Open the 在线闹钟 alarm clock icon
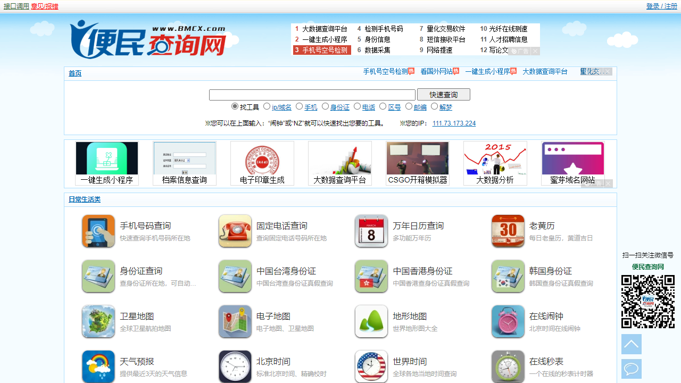This screenshot has width=681, height=383. [x=508, y=321]
